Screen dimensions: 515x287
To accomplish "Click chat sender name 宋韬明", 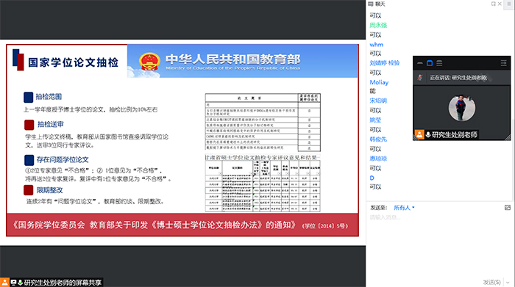I will pos(378,101).
